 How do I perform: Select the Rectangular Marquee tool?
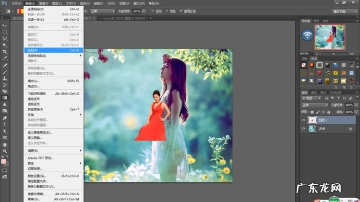pyautogui.click(x=5, y=32)
